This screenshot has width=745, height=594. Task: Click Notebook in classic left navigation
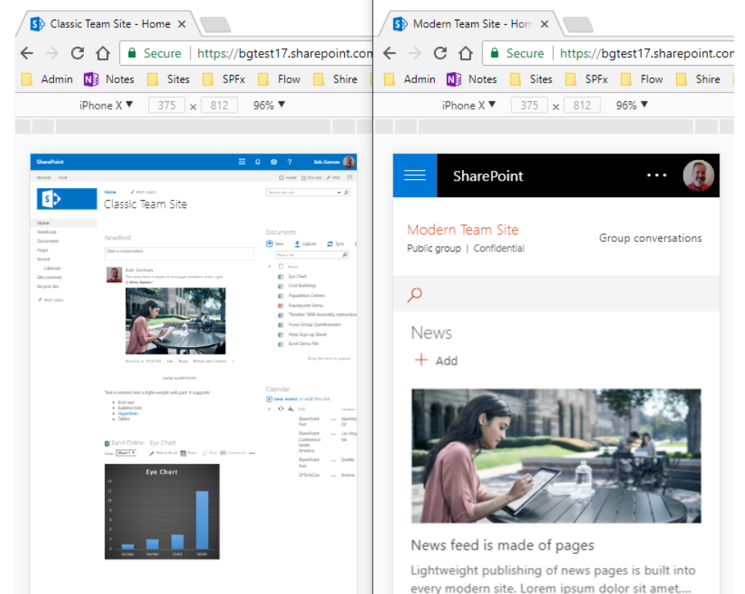click(47, 232)
